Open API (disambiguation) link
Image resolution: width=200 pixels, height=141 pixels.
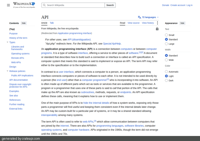click(79, 39)
